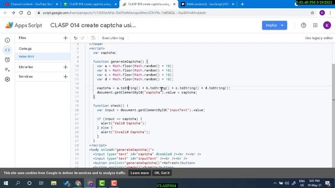Add a service with the plus icon

65,77
